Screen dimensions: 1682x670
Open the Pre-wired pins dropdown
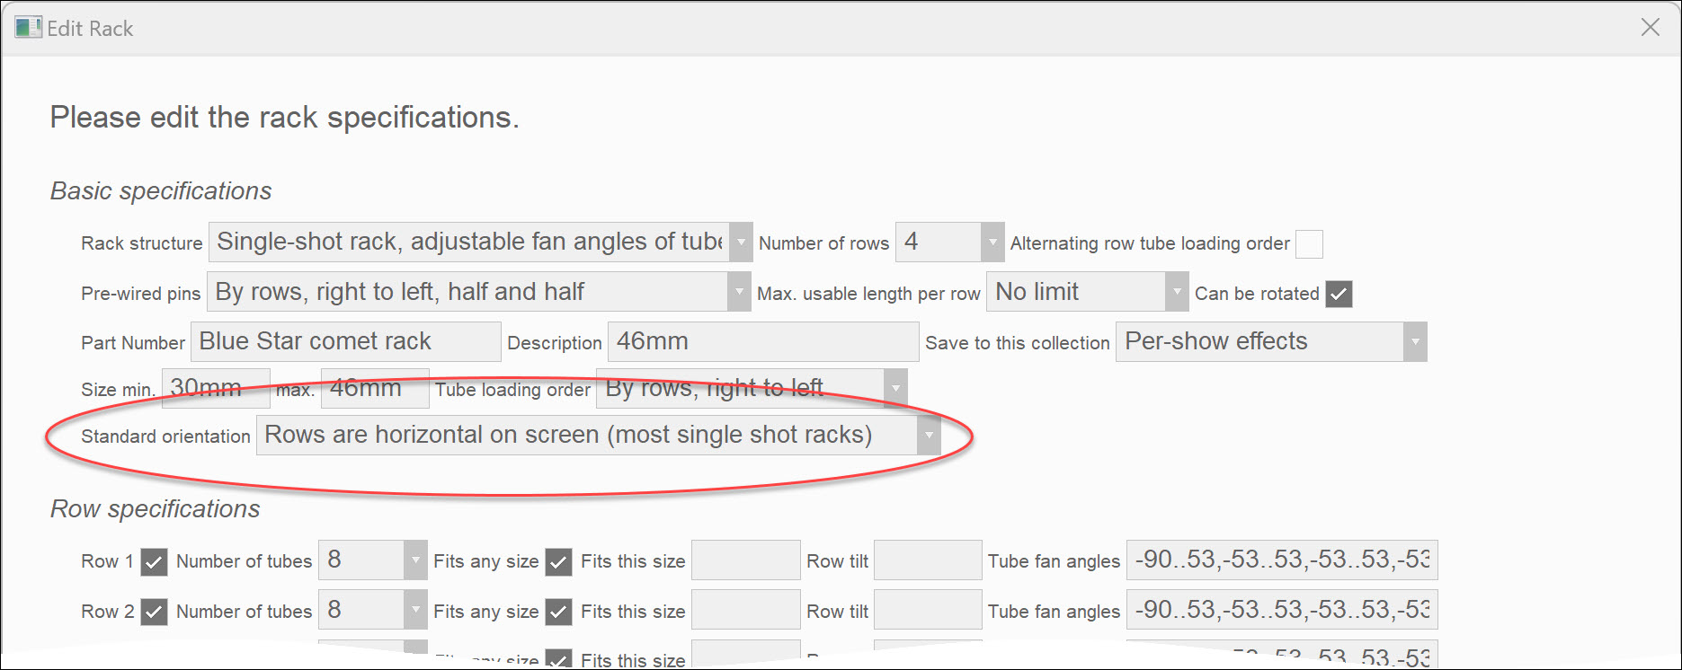[x=738, y=291]
